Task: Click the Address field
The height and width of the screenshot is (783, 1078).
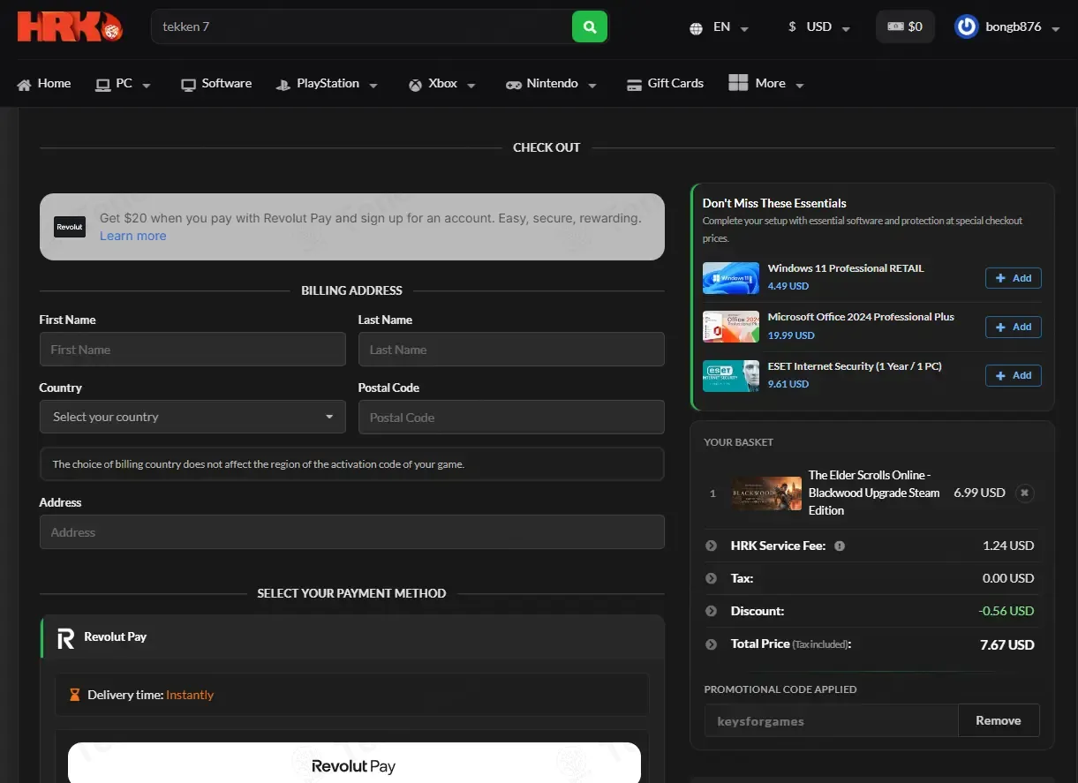Action: point(351,532)
